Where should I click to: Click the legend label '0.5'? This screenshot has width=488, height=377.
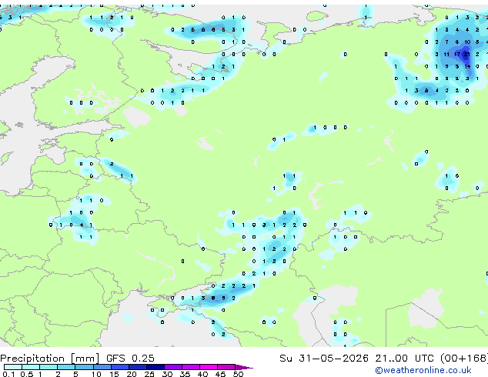(x=26, y=374)
